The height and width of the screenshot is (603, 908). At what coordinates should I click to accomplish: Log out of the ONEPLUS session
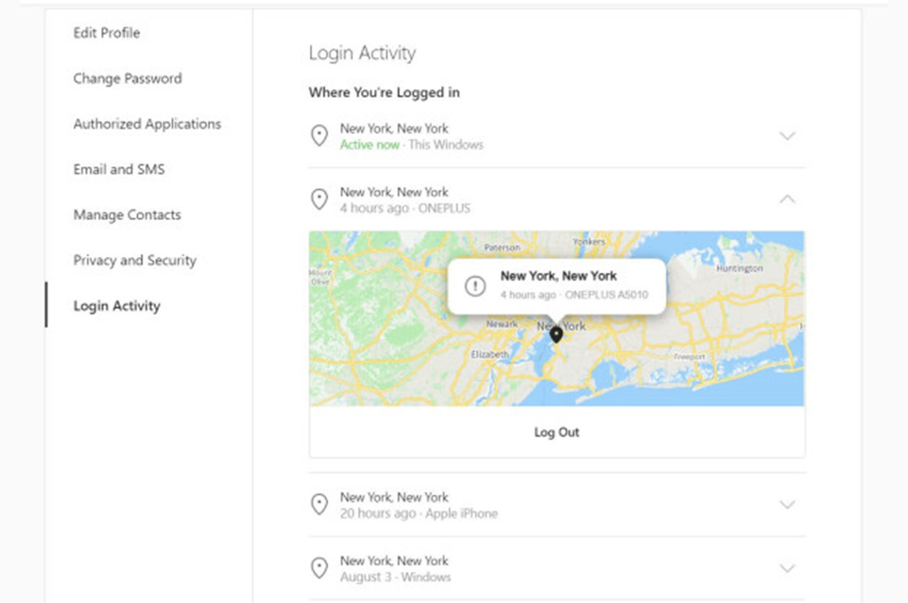point(556,432)
